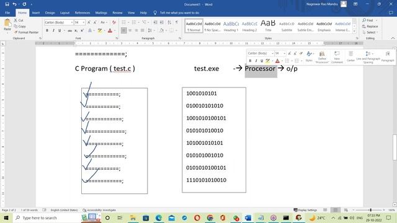Open the ribbon font size dropdown
397x223 pixels.
[83, 22]
